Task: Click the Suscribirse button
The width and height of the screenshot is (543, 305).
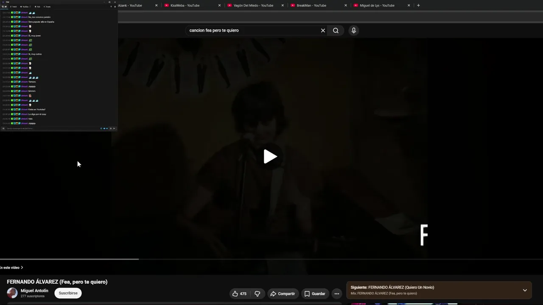Action: point(68,293)
